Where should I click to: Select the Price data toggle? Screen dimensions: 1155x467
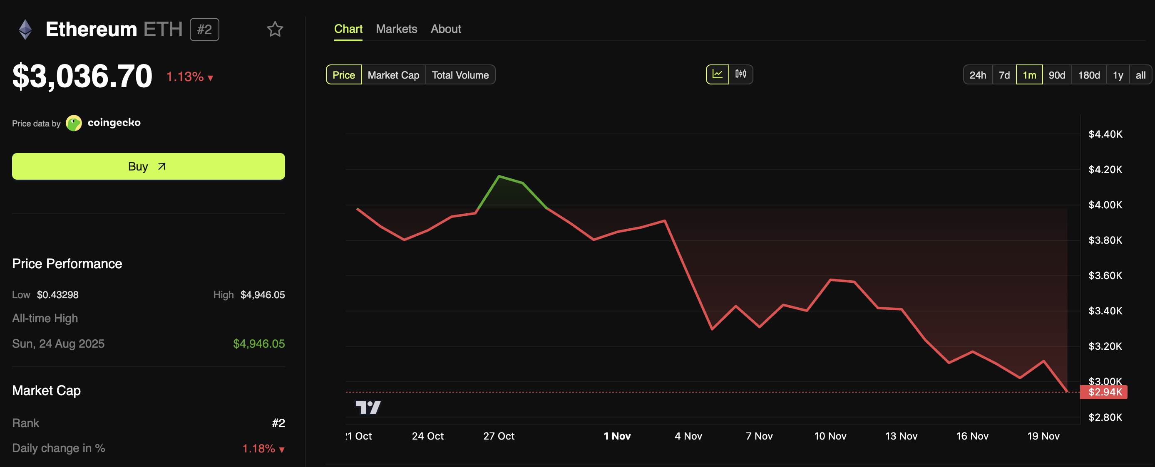click(343, 75)
